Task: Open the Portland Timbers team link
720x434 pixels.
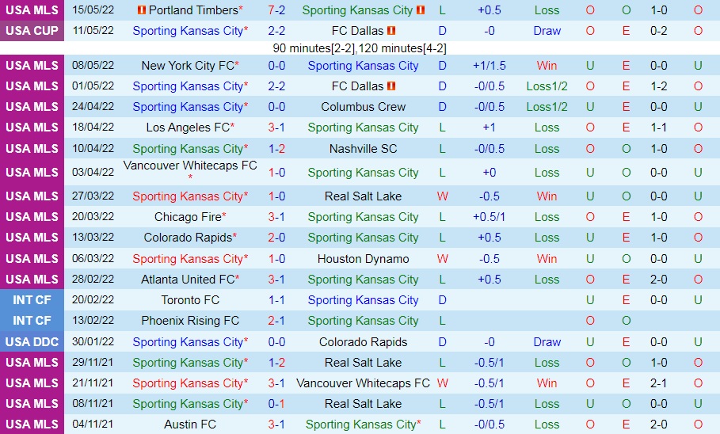Action: pos(192,10)
